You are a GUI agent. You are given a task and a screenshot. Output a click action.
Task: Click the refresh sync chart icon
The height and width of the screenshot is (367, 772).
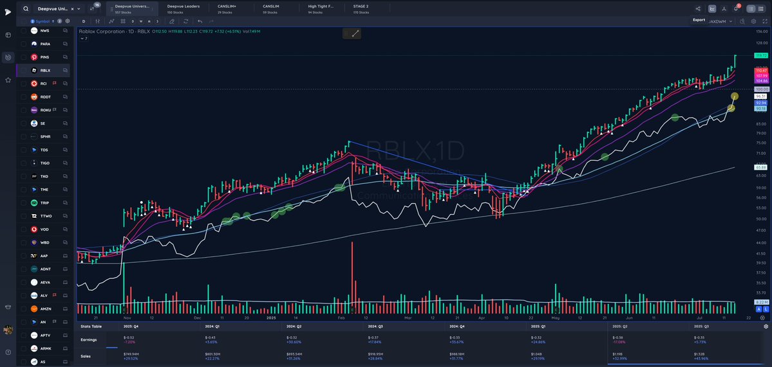[x=185, y=21]
